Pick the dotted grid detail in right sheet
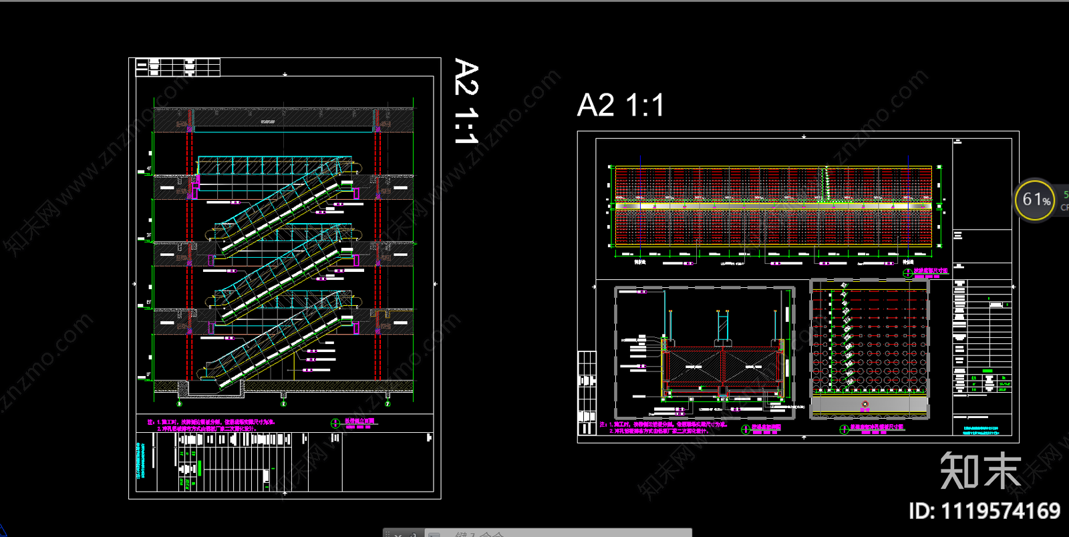Image resolution: width=1069 pixels, height=537 pixels. pos(869,349)
